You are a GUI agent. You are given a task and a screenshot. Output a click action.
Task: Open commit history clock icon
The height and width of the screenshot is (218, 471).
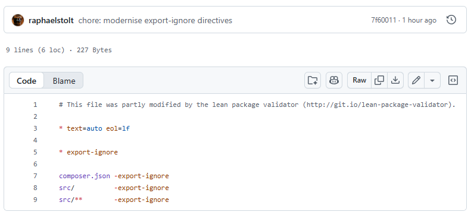tap(451, 20)
